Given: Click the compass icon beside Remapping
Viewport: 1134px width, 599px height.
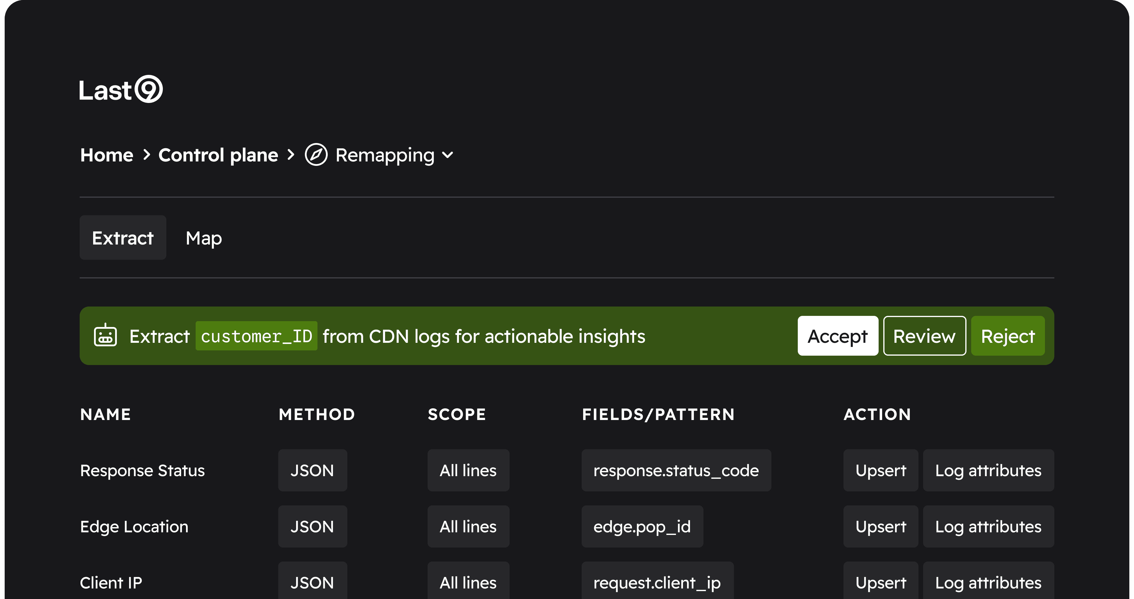Looking at the screenshot, I should pyautogui.click(x=316, y=155).
